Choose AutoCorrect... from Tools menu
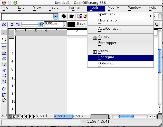The width and height of the screenshot is (163, 127). (x=121, y=29)
